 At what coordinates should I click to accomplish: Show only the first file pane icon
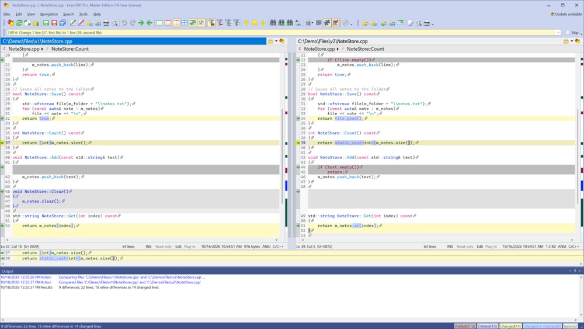(x=159, y=23)
